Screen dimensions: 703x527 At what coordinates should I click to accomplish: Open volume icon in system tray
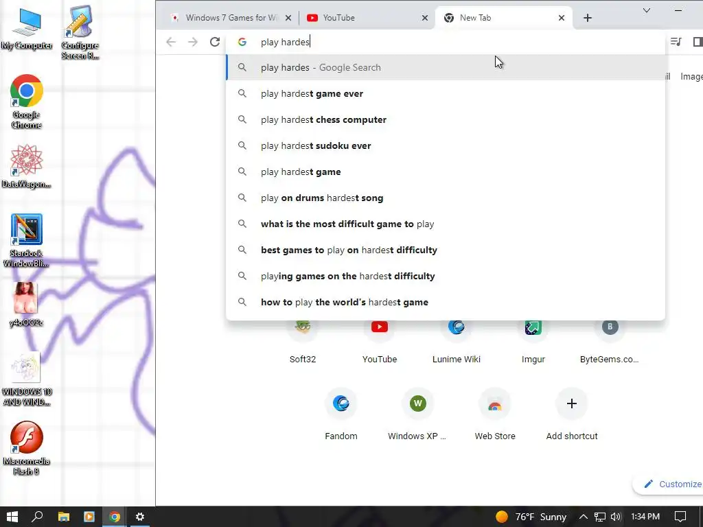616,517
